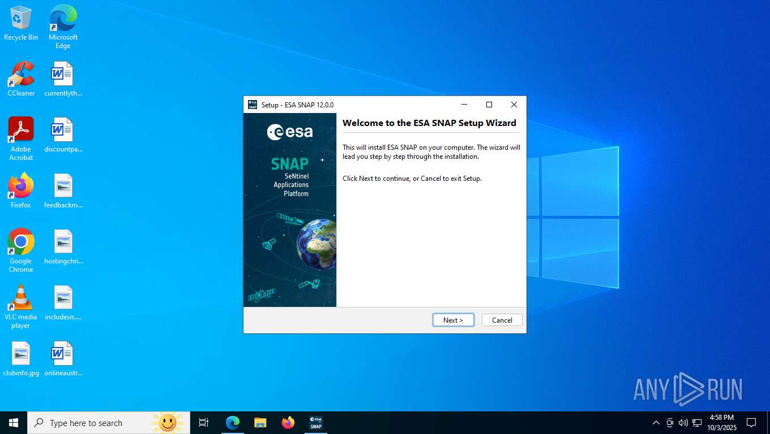Click the smiley sun in search box
Screen dimensions: 770x434
(167, 423)
